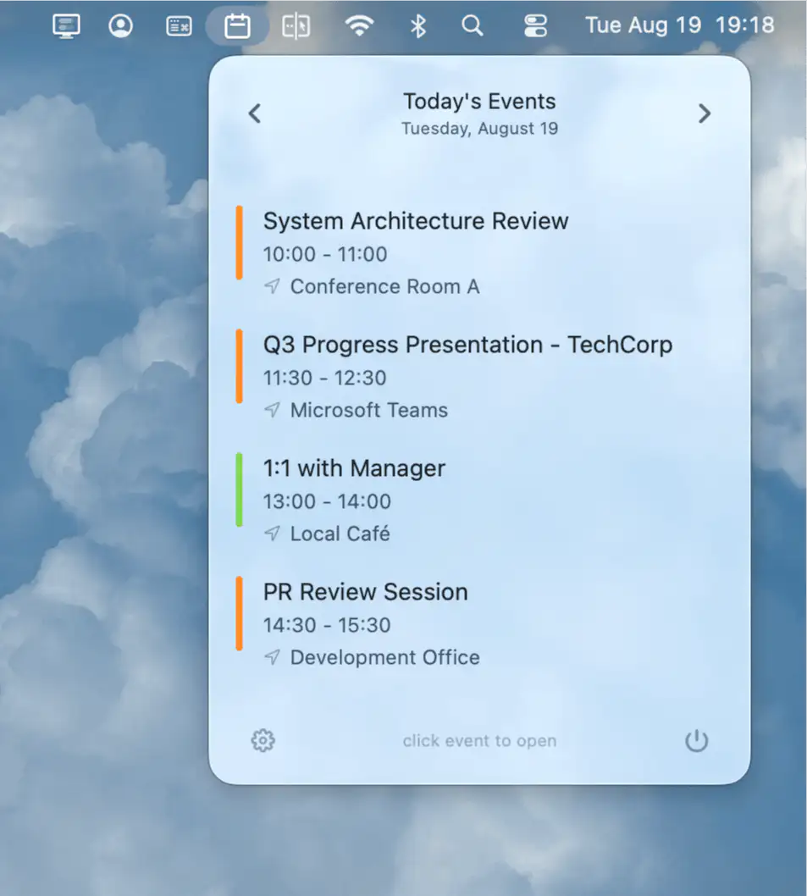807x896 pixels.
Task: Go to the previous day using left chevron
Action: click(254, 113)
